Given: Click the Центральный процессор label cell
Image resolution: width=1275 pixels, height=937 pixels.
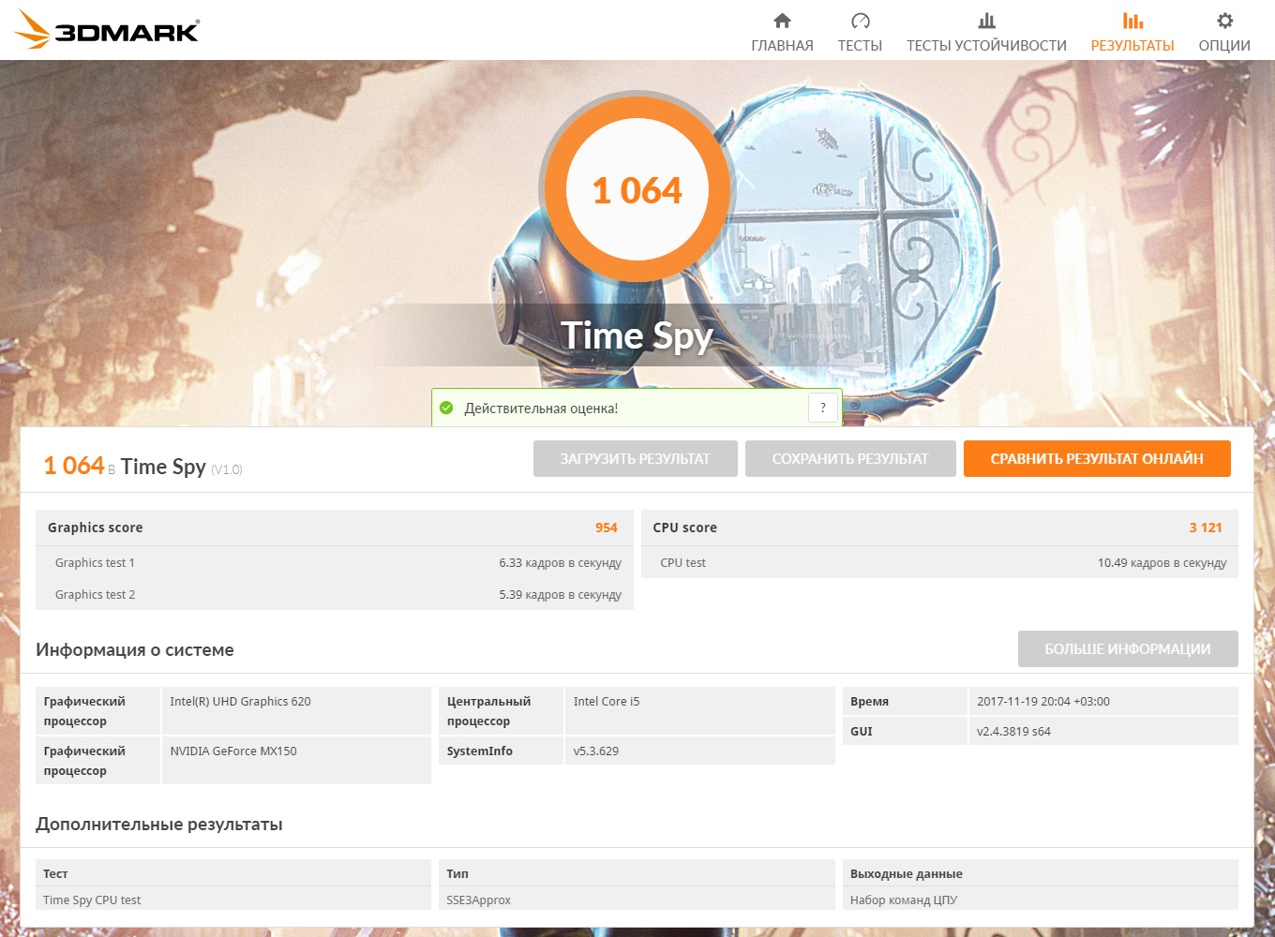Looking at the screenshot, I should pos(501,711).
